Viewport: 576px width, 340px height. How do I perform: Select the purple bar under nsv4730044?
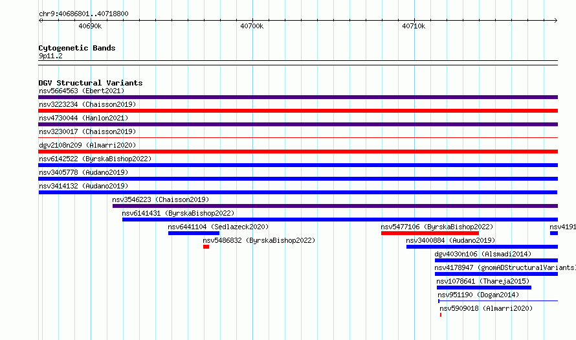coord(298,124)
